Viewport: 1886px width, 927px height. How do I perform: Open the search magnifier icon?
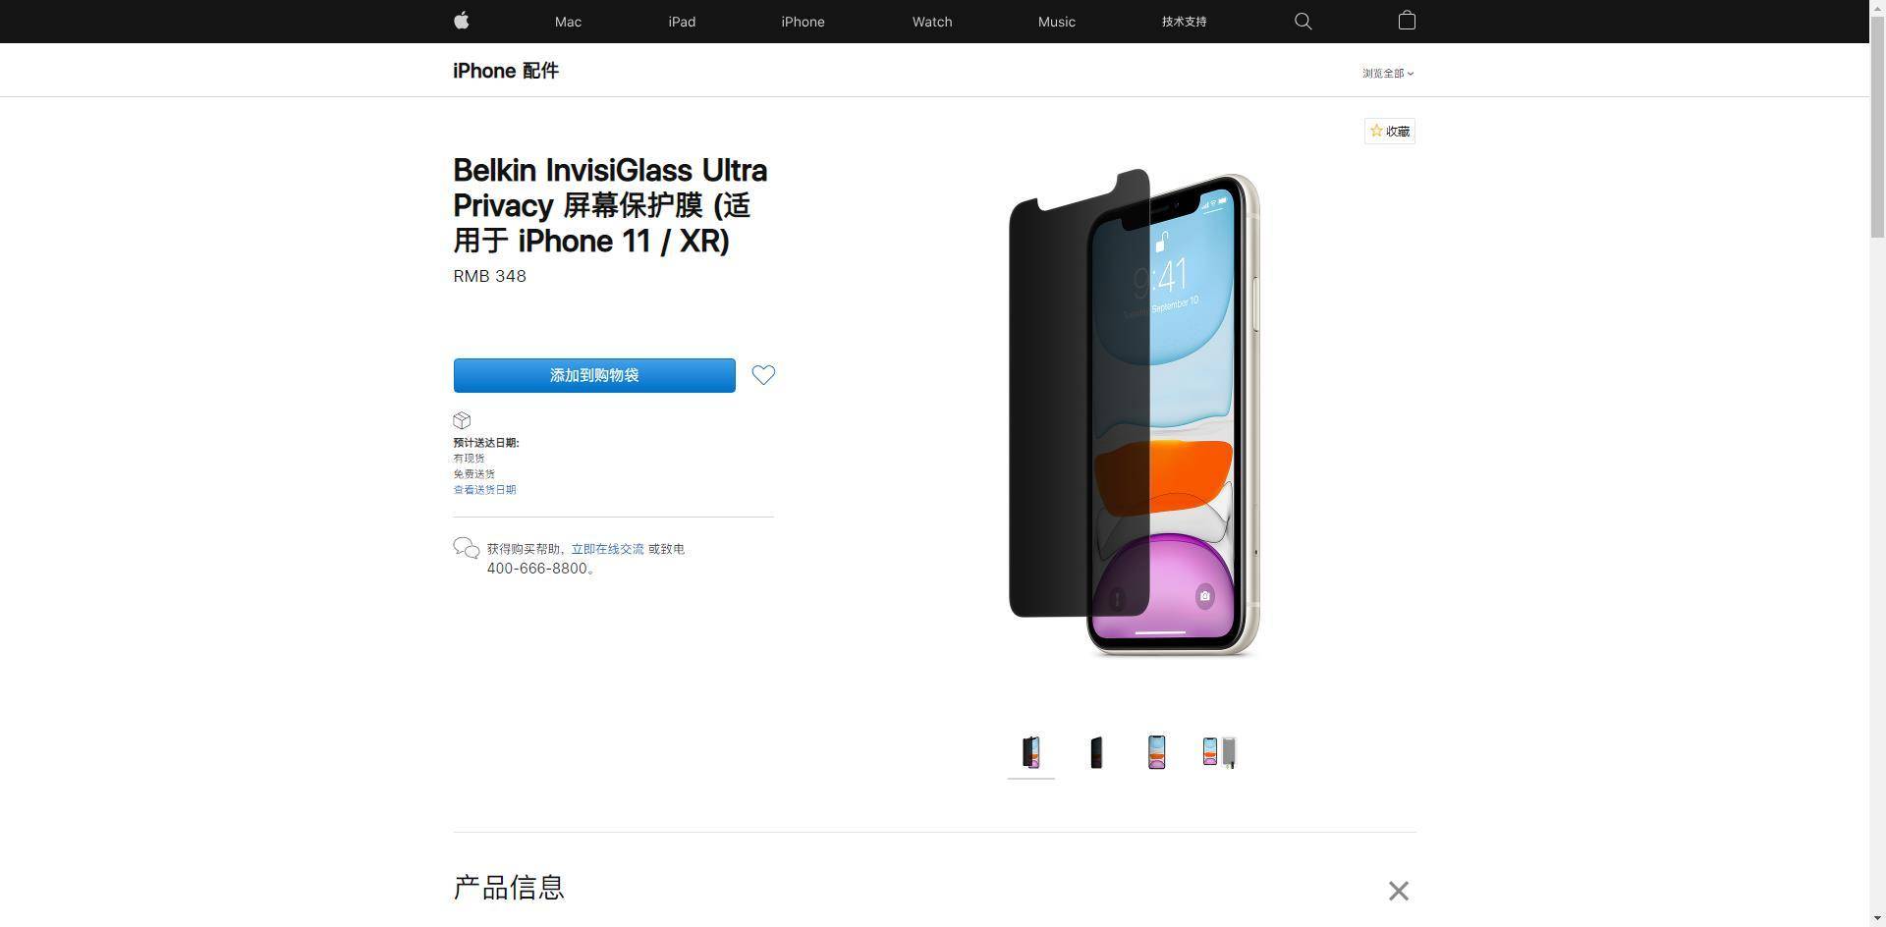tap(1304, 22)
